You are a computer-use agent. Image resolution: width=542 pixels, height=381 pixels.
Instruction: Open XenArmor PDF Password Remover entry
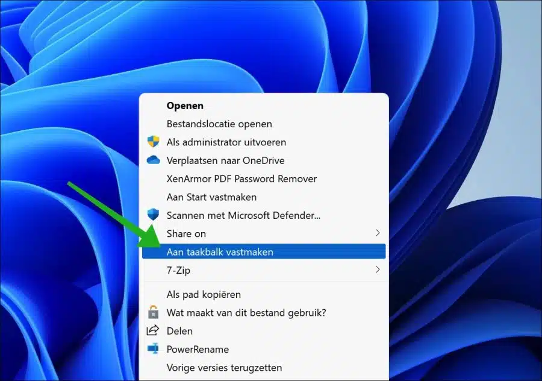264,179
